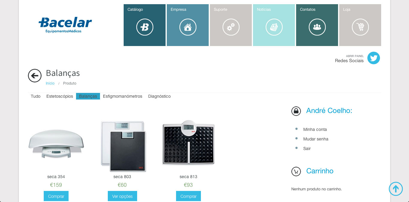Switch to the Diagnóstico category
The width and height of the screenshot is (409, 202).
(x=159, y=96)
